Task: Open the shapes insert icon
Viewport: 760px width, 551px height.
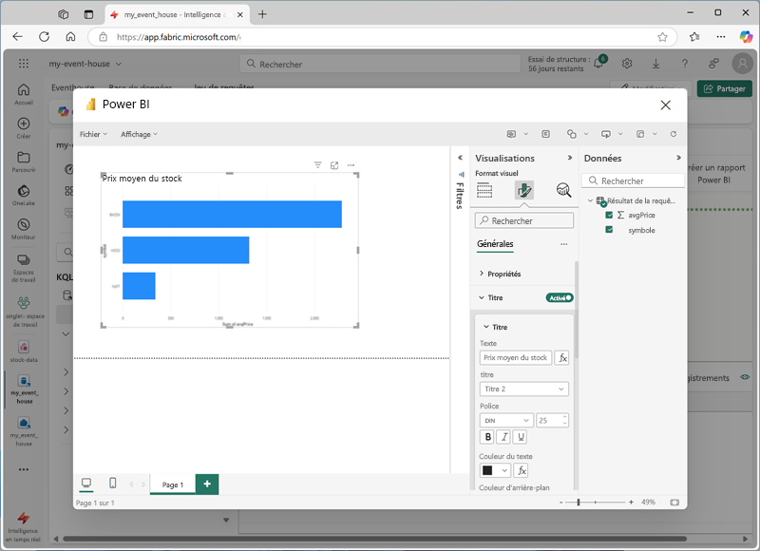Action: 572,134
